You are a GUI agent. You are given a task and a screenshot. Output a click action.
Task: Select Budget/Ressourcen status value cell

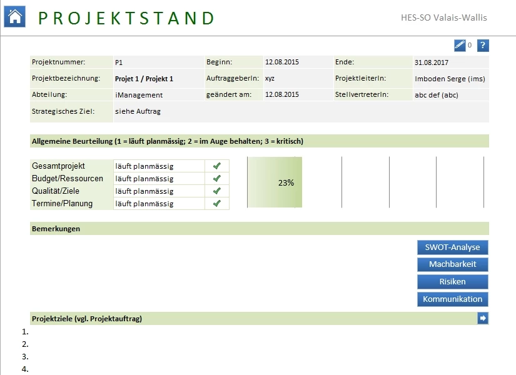point(159,179)
